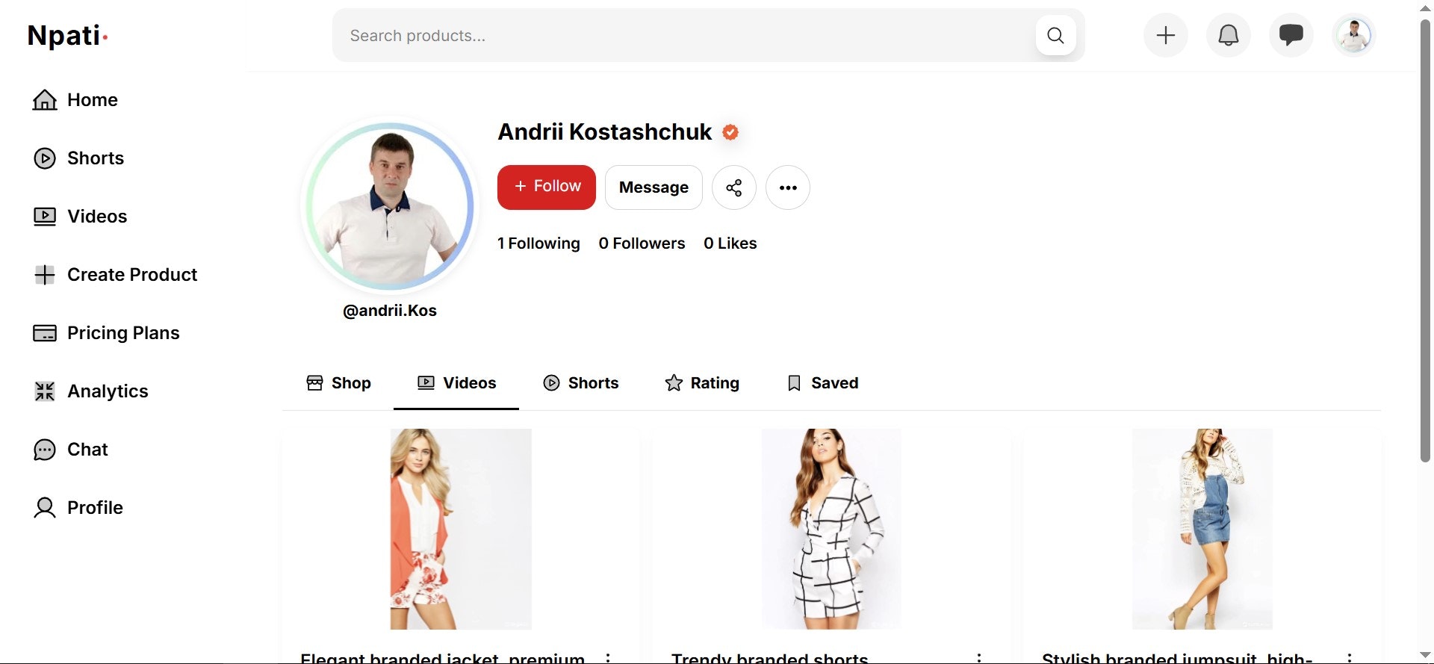Open Videos in the sidebar
This screenshot has height=664, width=1434.
pos(80,216)
